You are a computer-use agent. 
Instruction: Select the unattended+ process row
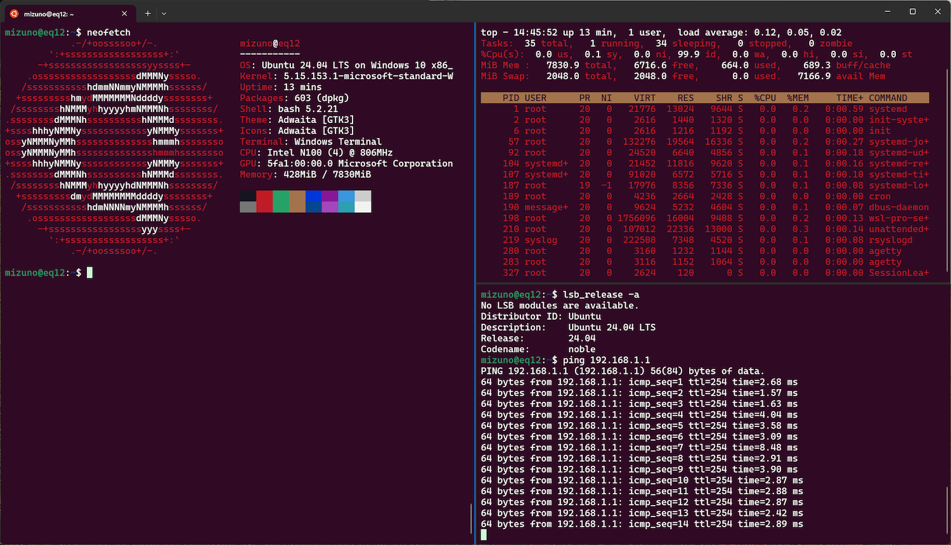pos(705,229)
